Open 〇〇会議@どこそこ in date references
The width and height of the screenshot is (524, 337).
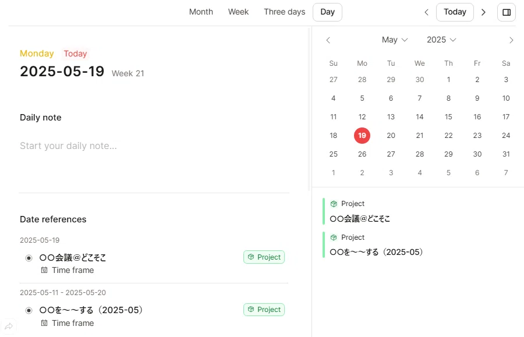click(73, 257)
